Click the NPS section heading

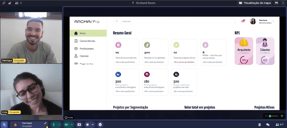pos(237,33)
